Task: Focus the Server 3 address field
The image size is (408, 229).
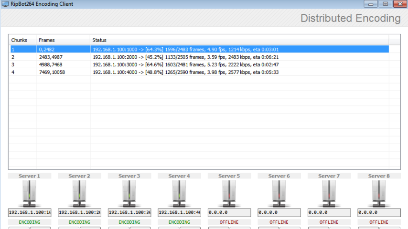Action: [x=129, y=213]
